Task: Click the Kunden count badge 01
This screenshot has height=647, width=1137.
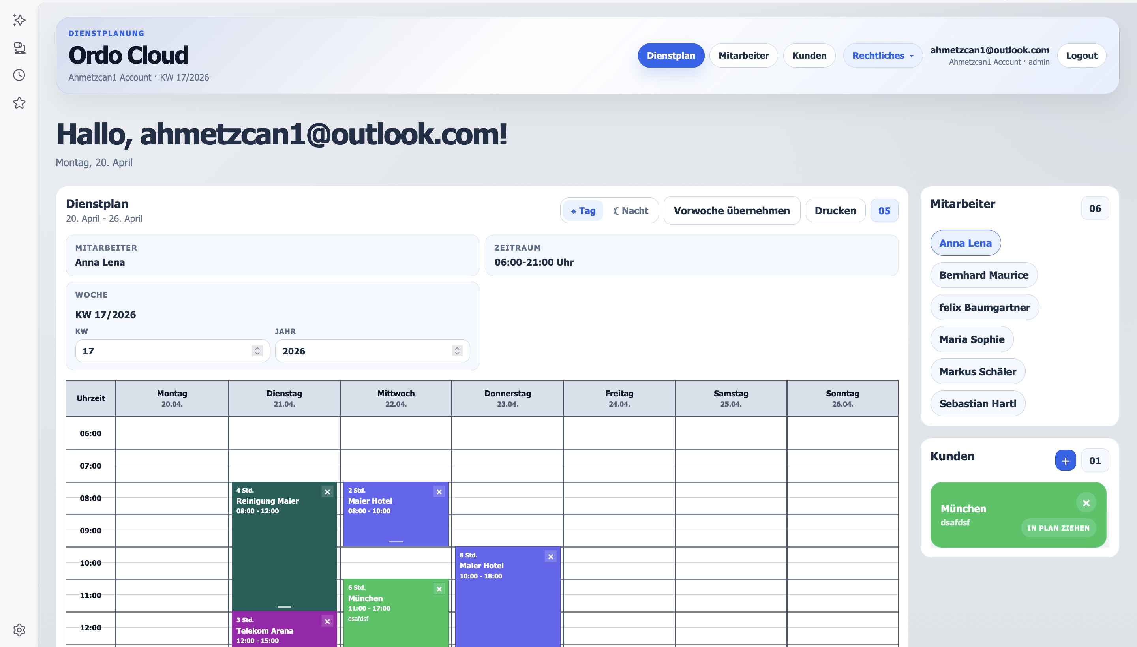Action: 1095,461
